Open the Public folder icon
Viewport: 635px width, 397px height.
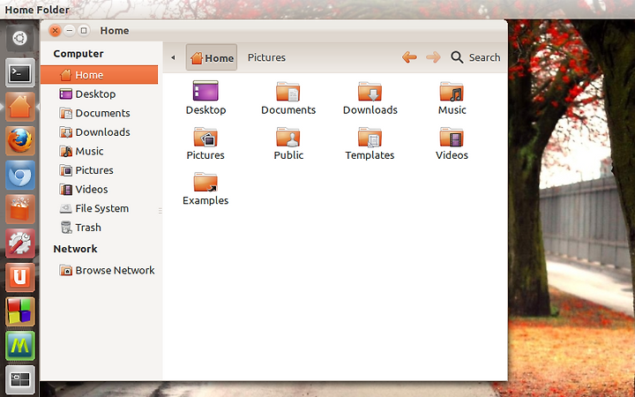tap(288, 137)
